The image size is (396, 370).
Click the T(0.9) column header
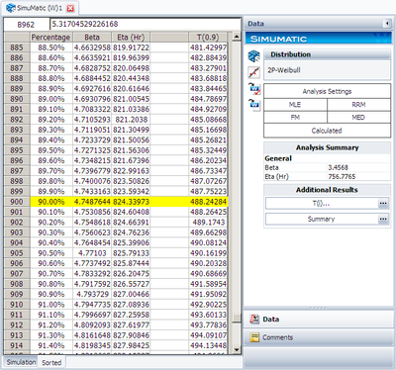pos(208,38)
